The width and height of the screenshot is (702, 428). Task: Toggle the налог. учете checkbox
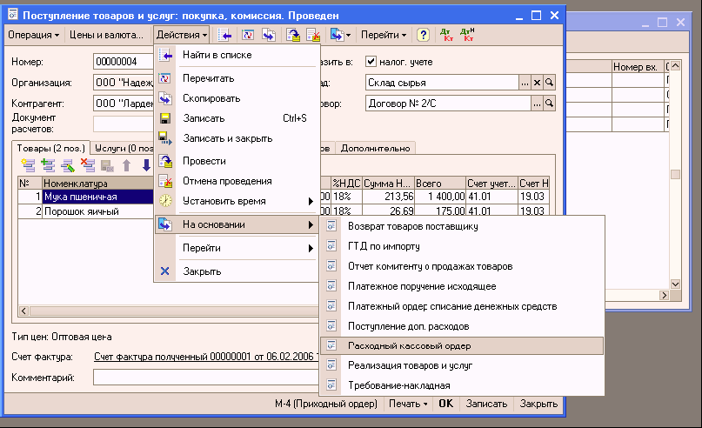tap(371, 62)
